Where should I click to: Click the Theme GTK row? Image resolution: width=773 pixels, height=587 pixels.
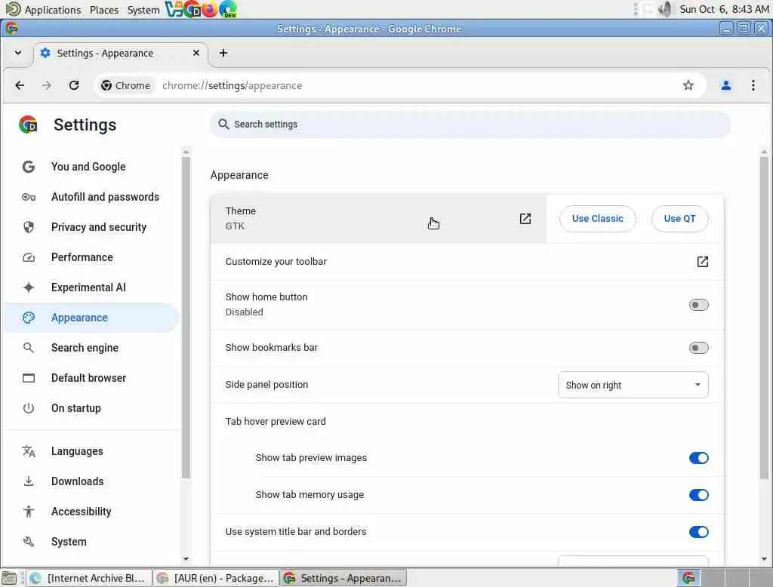click(378, 218)
